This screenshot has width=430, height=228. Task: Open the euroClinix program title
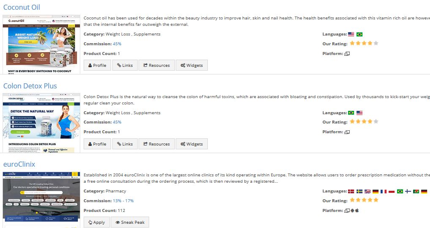[19, 164]
